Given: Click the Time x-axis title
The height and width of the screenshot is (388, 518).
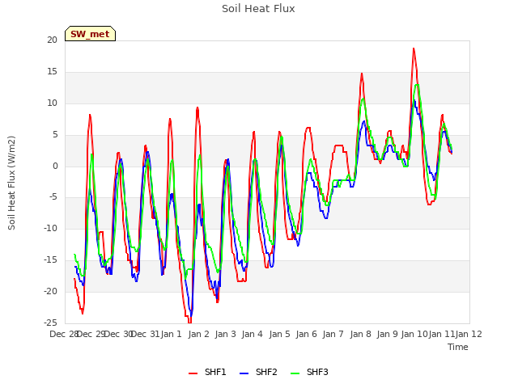Looking at the screenshot, I should [458, 347].
